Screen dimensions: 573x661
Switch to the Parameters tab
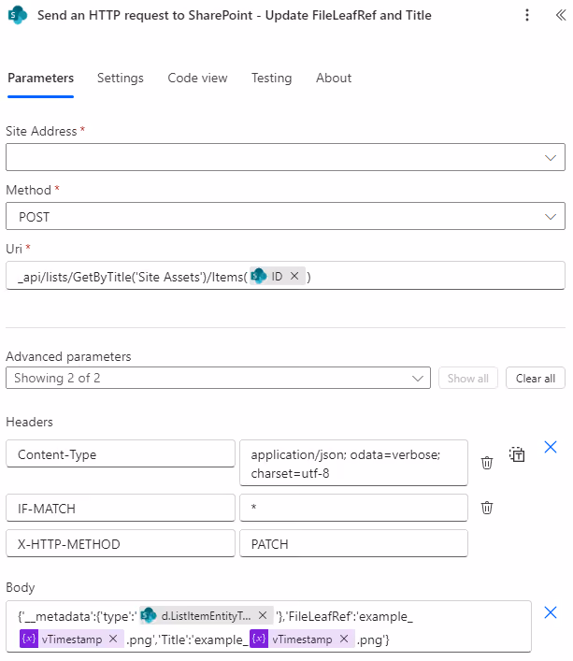(40, 78)
